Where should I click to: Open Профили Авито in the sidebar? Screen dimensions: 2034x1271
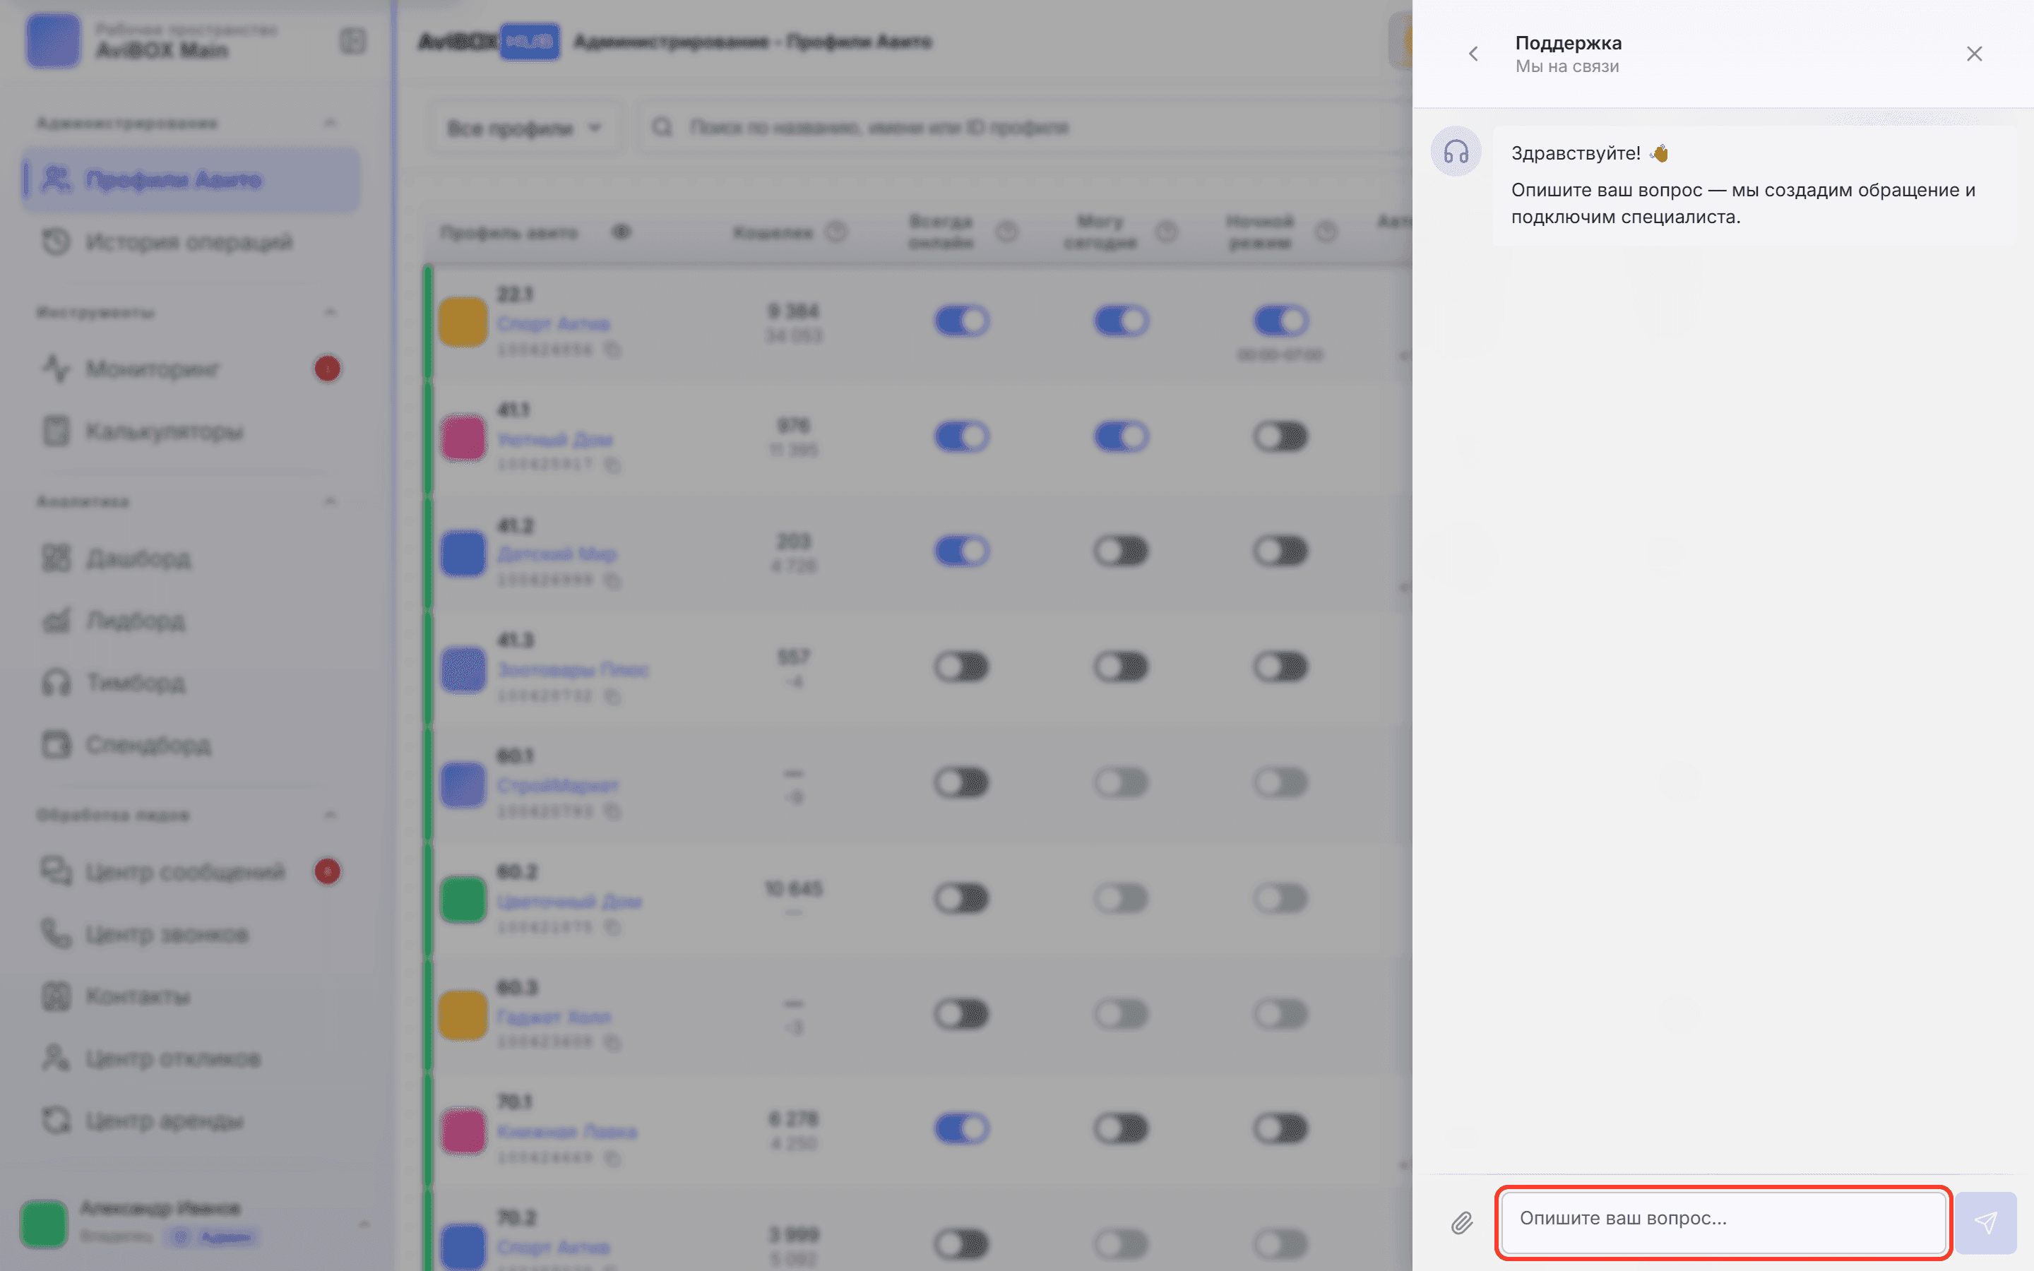click(191, 179)
